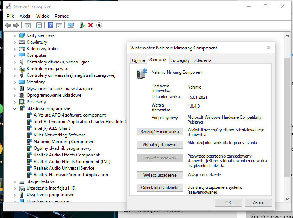The width and height of the screenshot is (293, 218).
Task: Click the device tree vertical scrollbar thumb
Action: [287, 117]
